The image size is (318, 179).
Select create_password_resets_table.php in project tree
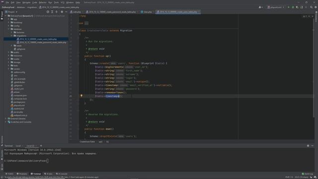tap(42, 42)
